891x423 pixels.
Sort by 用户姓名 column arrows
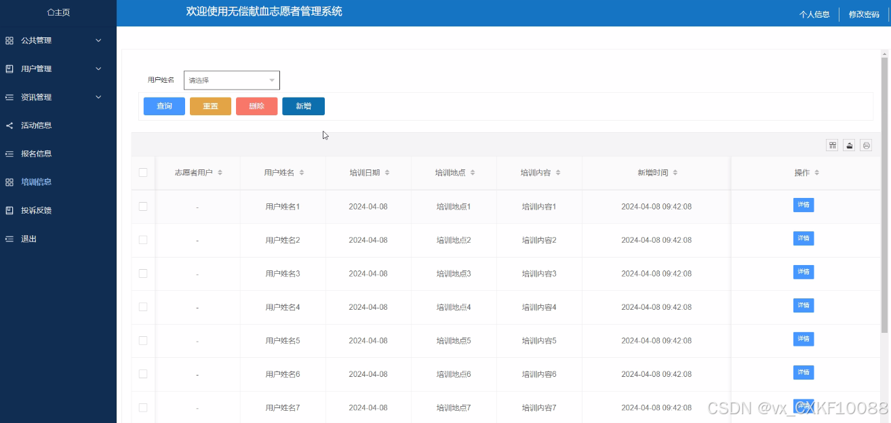[x=302, y=173]
